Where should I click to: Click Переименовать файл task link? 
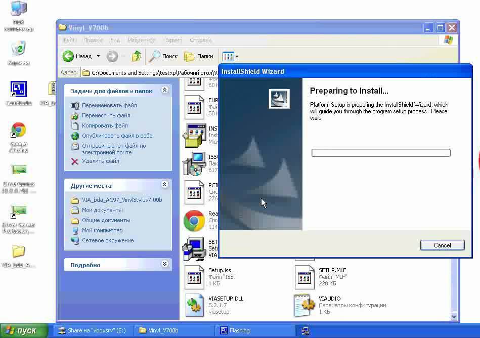pos(109,105)
